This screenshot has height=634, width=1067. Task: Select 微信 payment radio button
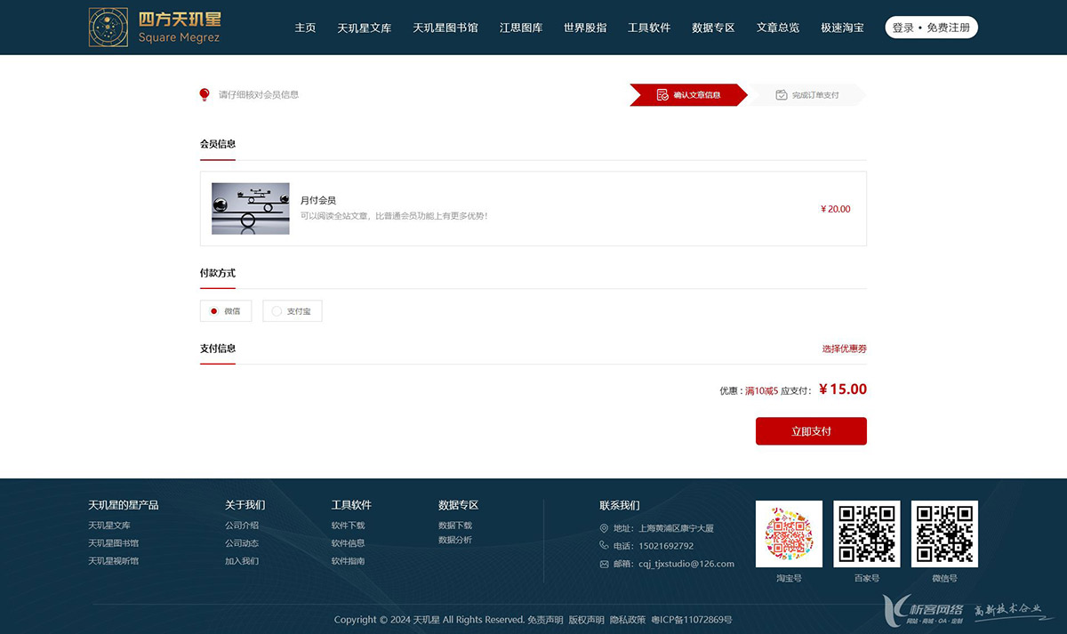tap(213, 311)
